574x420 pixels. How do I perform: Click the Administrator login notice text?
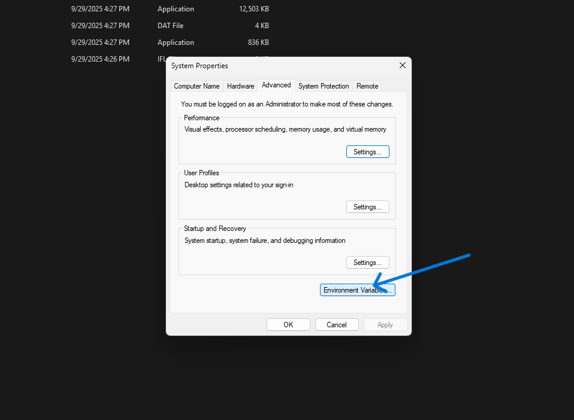(x=287, y=104)
